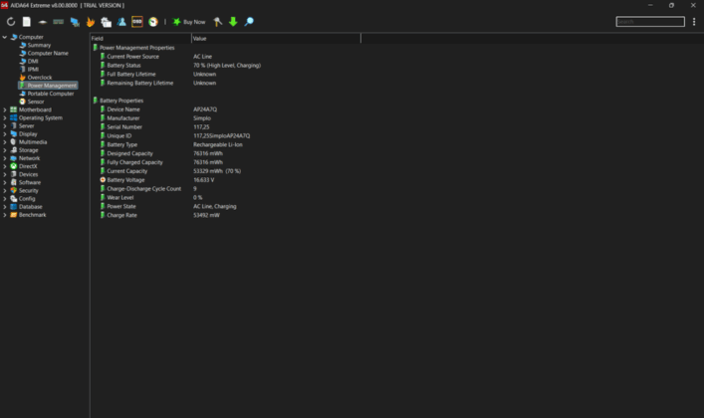Select the Battery Voltage row
This screenshot has height=418, width=704.
coord(125,180)
